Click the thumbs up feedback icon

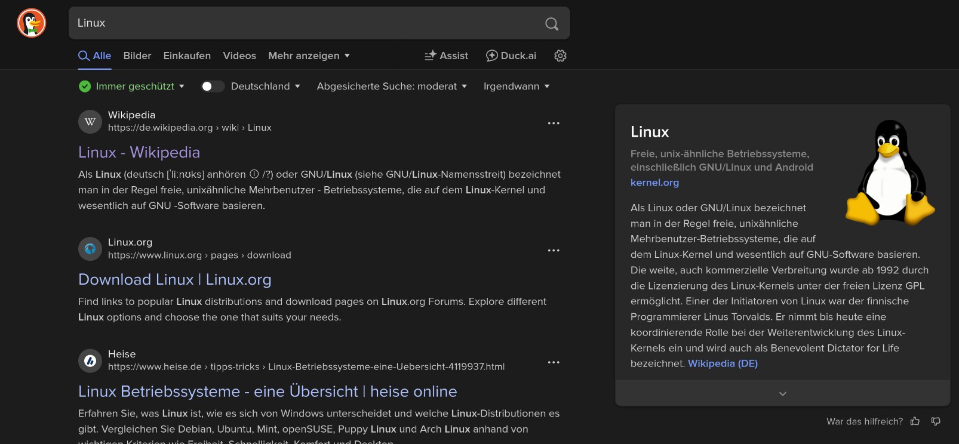(x=915, y=421)
